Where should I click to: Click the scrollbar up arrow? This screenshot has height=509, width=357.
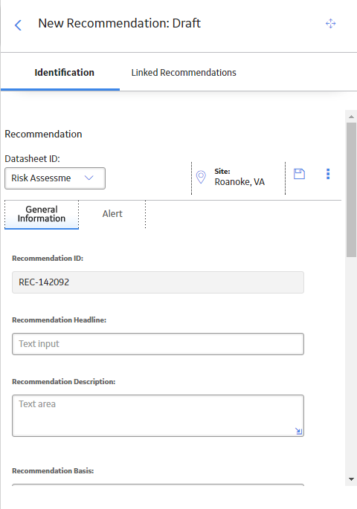(351, 117)
